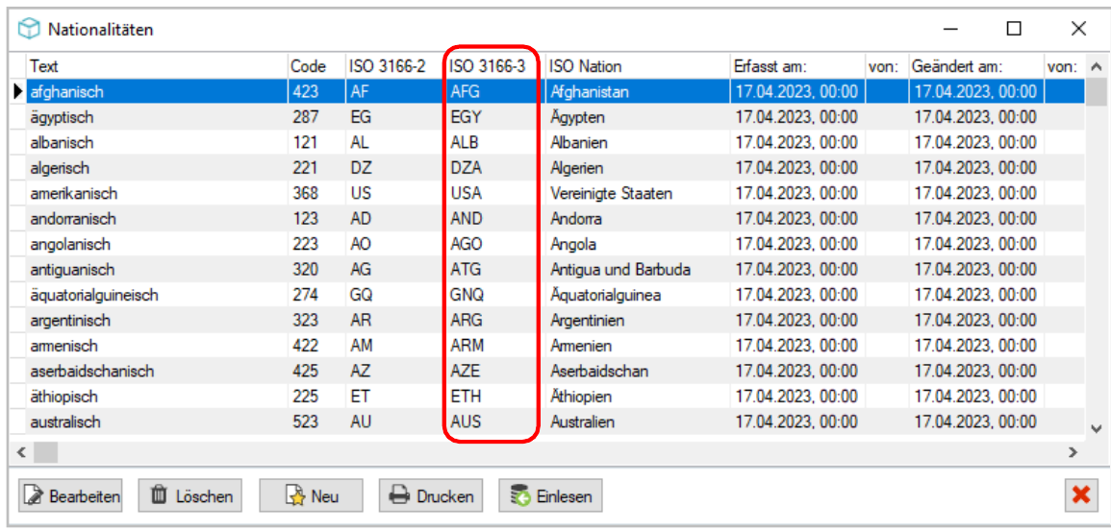Select the row 'angolanisch'
1111x530 pixels.
tap(548, 244)
